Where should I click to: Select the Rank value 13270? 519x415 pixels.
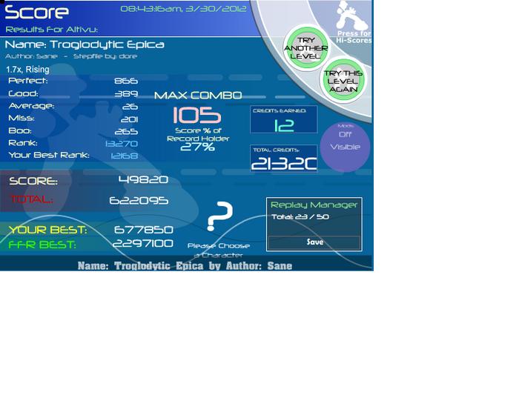coord(122,144)
